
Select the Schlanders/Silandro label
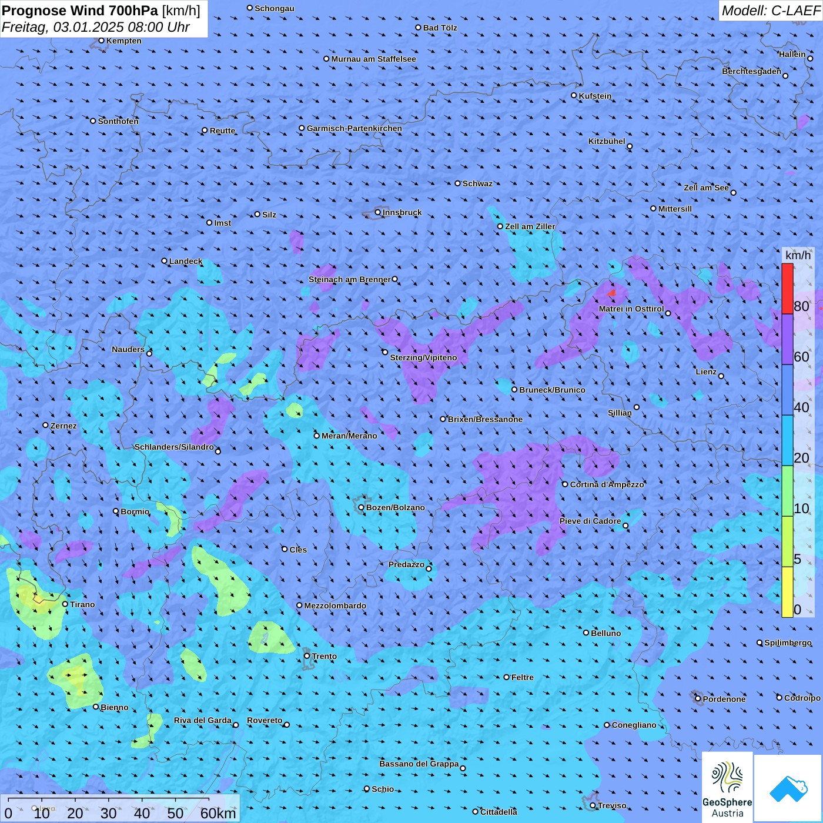click(x=174, y=447)
